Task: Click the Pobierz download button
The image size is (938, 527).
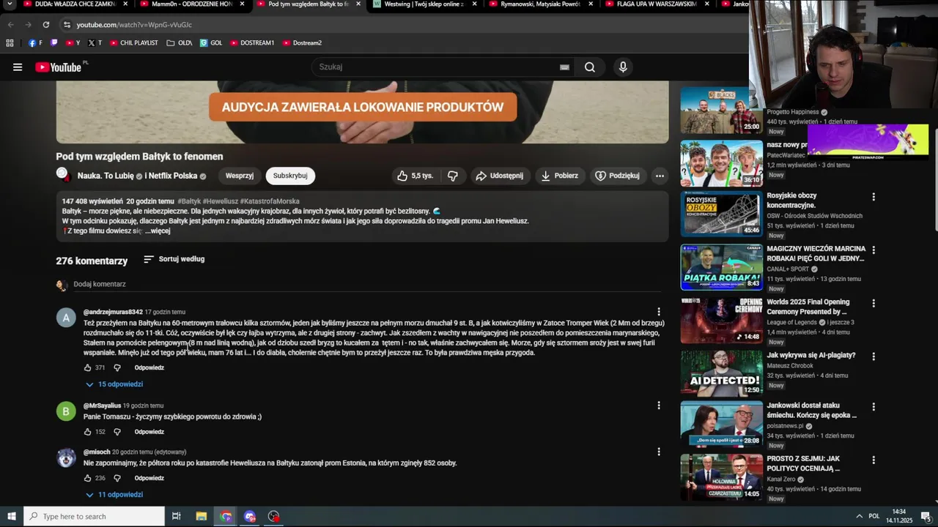Action: click(560, 176)
